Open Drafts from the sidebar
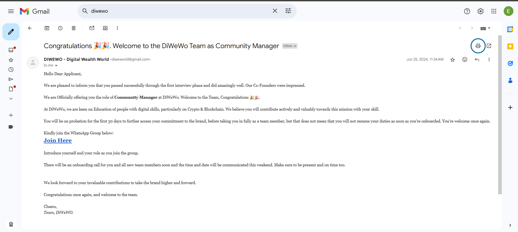Image resolution: width=518 pixels, height=232 pixels. click(x=11, y=89)
